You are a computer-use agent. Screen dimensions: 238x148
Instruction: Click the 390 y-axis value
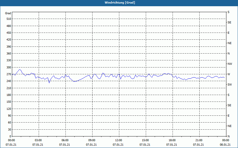[x=9, y=46]
